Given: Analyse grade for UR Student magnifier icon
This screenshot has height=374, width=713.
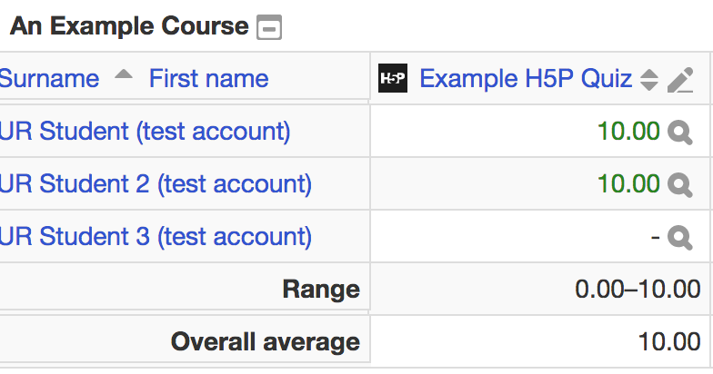Looking at the screenshot, I should point(680,133).
